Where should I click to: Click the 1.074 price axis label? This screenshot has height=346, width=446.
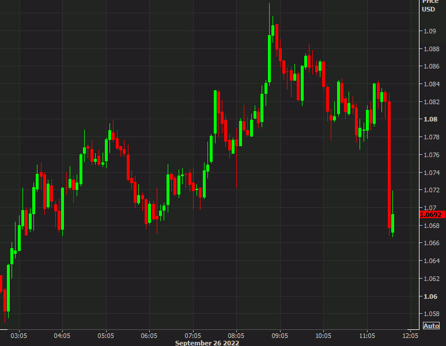(432, 173)
